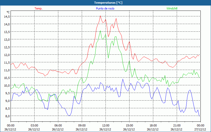This screenshot has height=132, width=211.
Task: Click the 27/12/12 date label
Action: click(x=200, y=129)
